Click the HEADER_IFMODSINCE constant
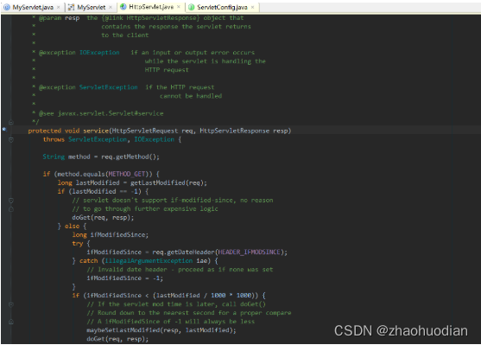This screenshot has width=481, height=345. click(x=249, y=252)
